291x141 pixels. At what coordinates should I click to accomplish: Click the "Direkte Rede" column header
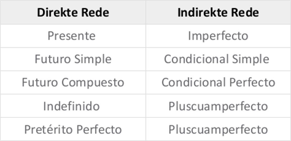(x=73, y=13)
